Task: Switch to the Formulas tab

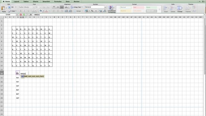Action: pyautogui.click(x=58, y=1)
